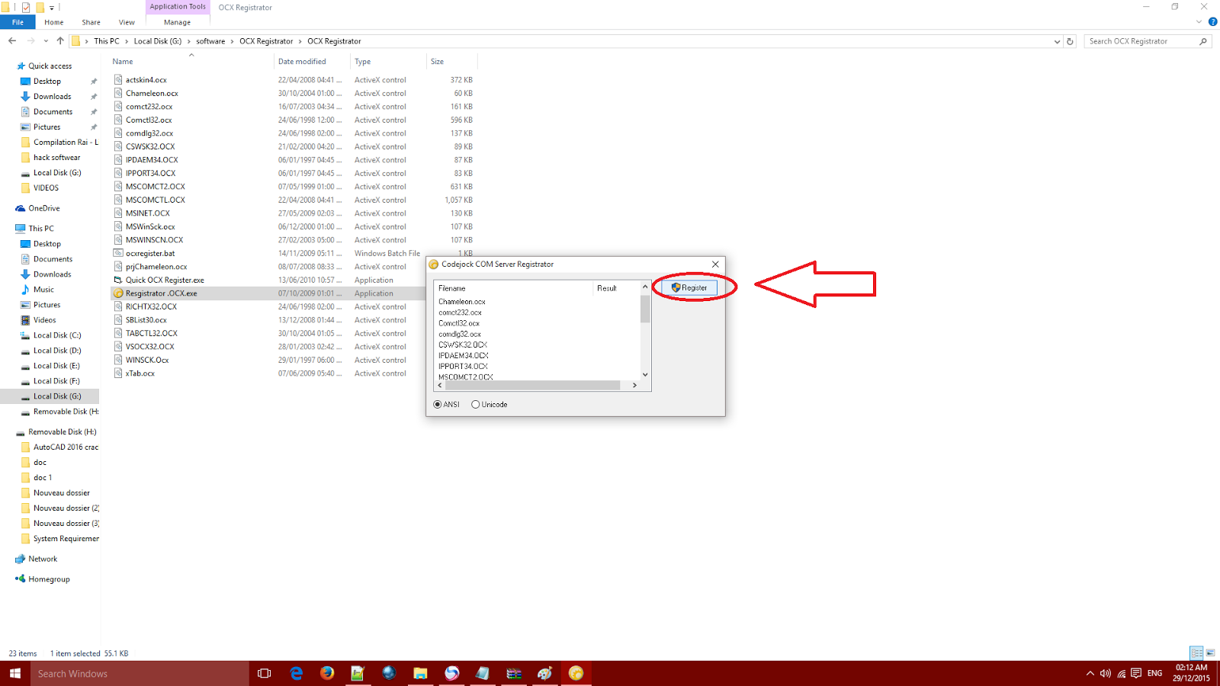
Task: Switch to Details view layout icon
Action: click(x=1196, y=653)
